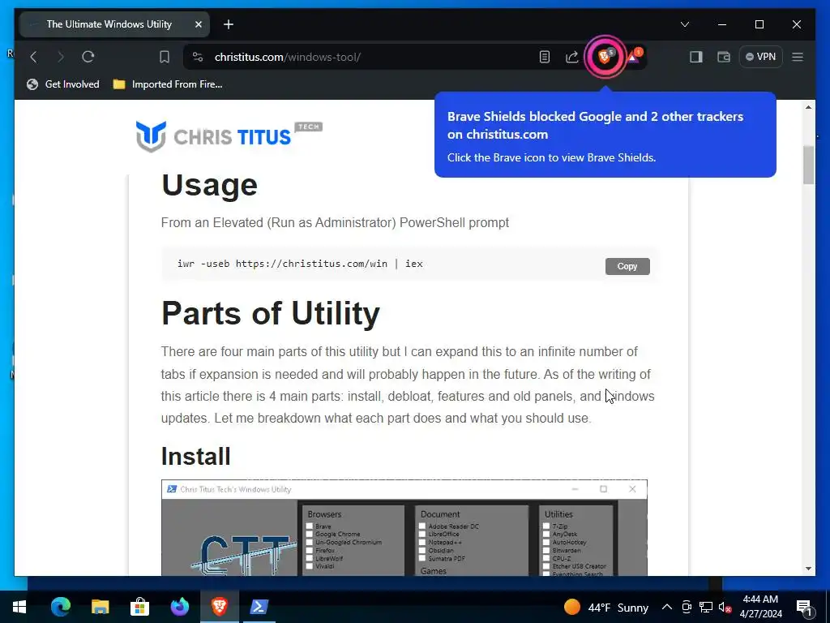Click the page scrollbar down arrow
The width and height of the screenshot is (830, 623).
[x=808, y=569]
